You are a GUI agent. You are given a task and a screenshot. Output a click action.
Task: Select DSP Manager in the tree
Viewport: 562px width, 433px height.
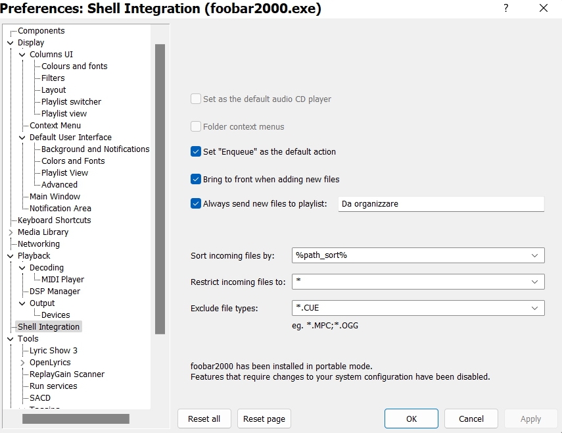55,292
